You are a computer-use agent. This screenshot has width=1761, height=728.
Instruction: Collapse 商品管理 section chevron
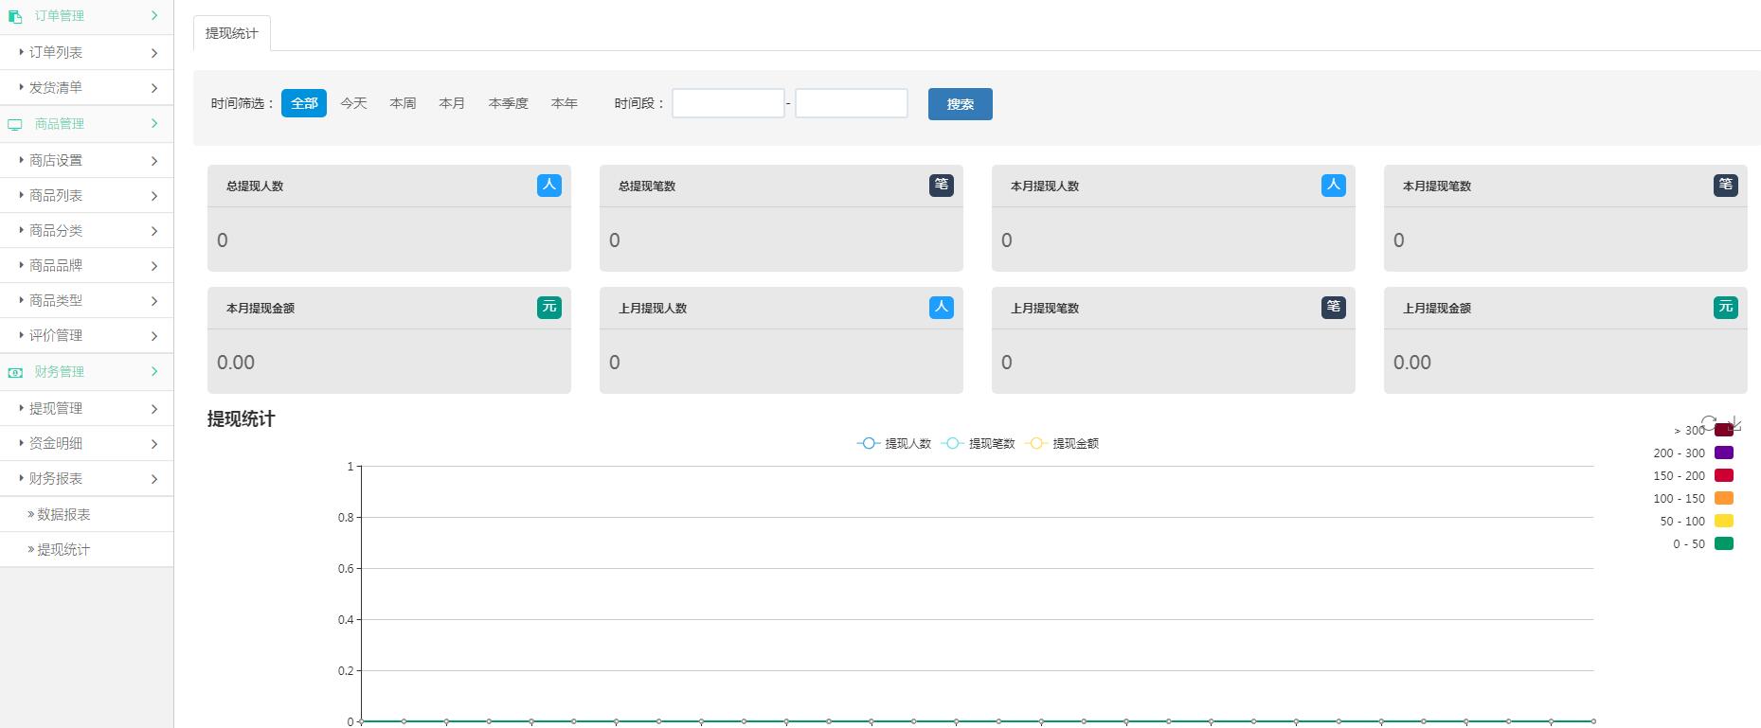point(154,124)
